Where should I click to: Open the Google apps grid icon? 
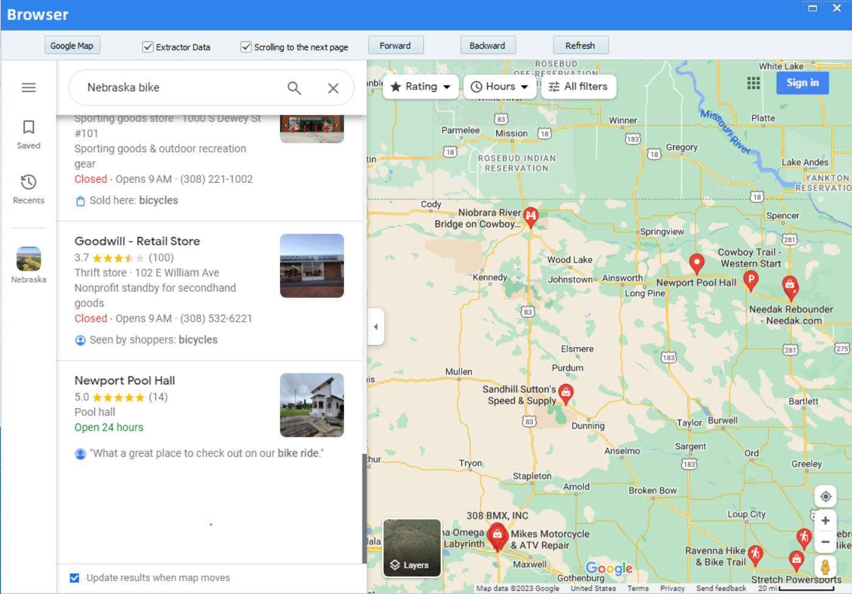click(753, 83)
